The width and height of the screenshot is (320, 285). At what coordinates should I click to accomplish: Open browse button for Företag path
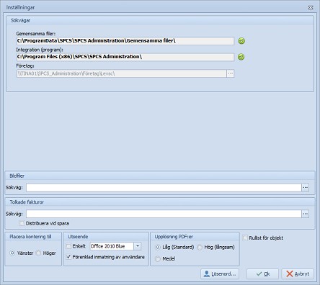[x=231, y=73]
